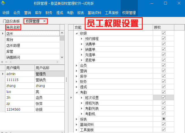Toggle the 会员 authorization checkbox

(x=164, y=65)
